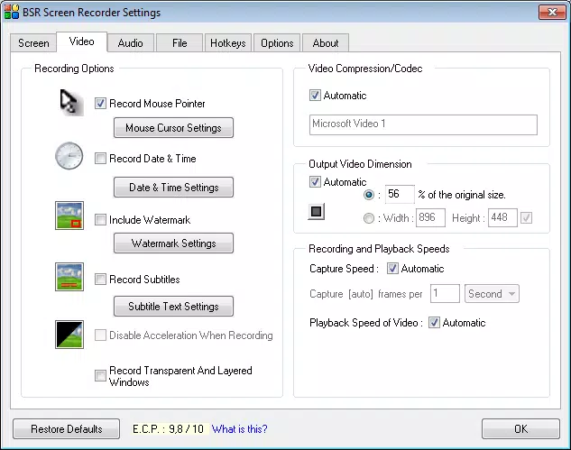Viewport: 571px width, 450px height.
Task: Toggle Playback Speed of Video Automatic
Action: click(x=434, y=323)
